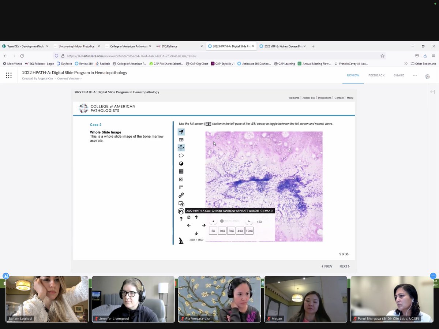The height and width of the screenshot is (329, 439).
Task: Close the Bone Marrow Aspirate slide label
Action: click(272, 211)
